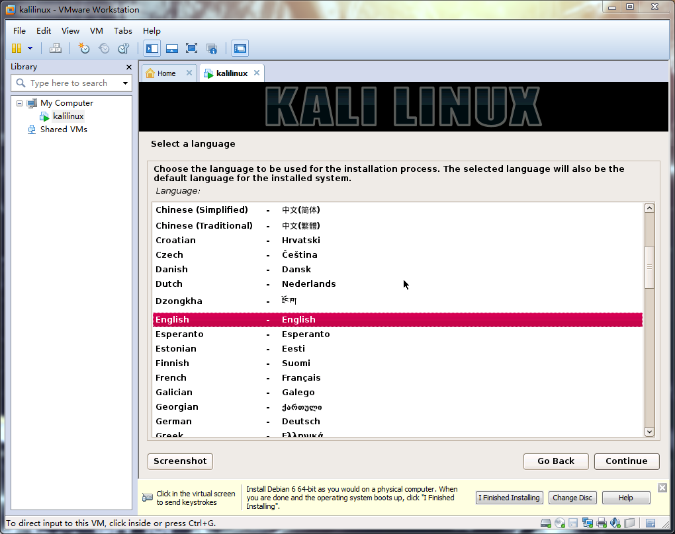Select Dzongkha language row

(x=397, y=301)
